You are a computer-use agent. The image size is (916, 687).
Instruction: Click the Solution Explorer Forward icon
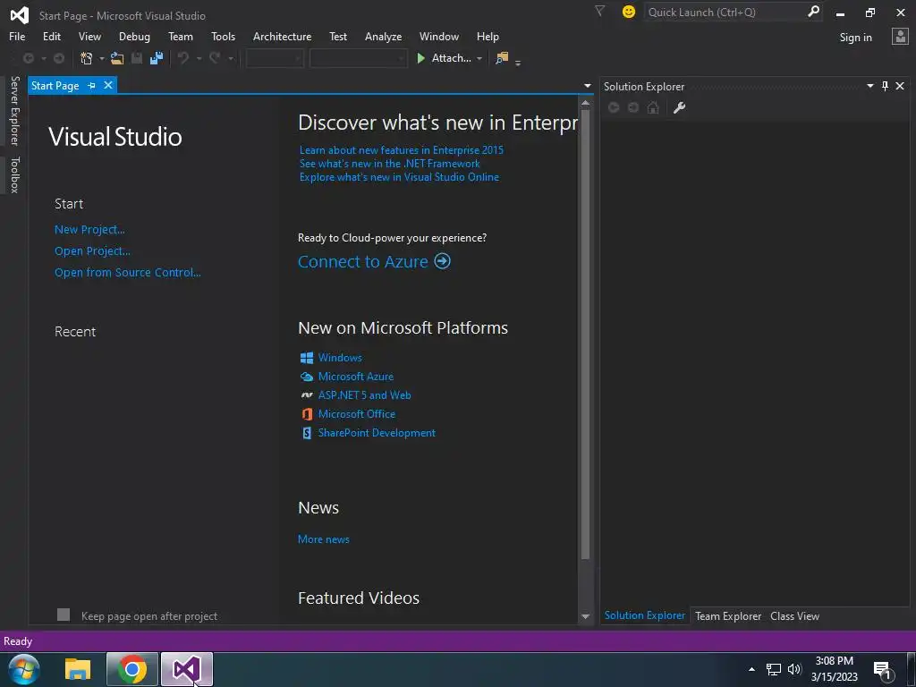(x=633, y=107)
